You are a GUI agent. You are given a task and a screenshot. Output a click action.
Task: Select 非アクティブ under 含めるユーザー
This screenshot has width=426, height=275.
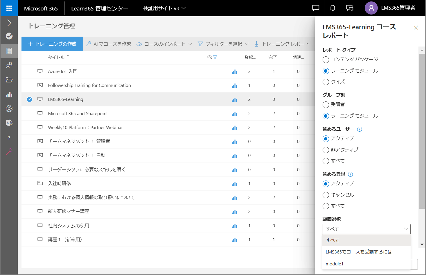coord(326,150)
